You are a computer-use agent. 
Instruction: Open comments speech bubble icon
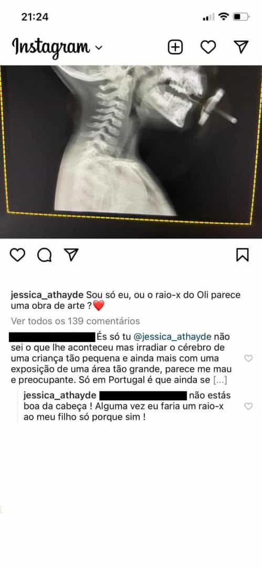click(44, 255)
